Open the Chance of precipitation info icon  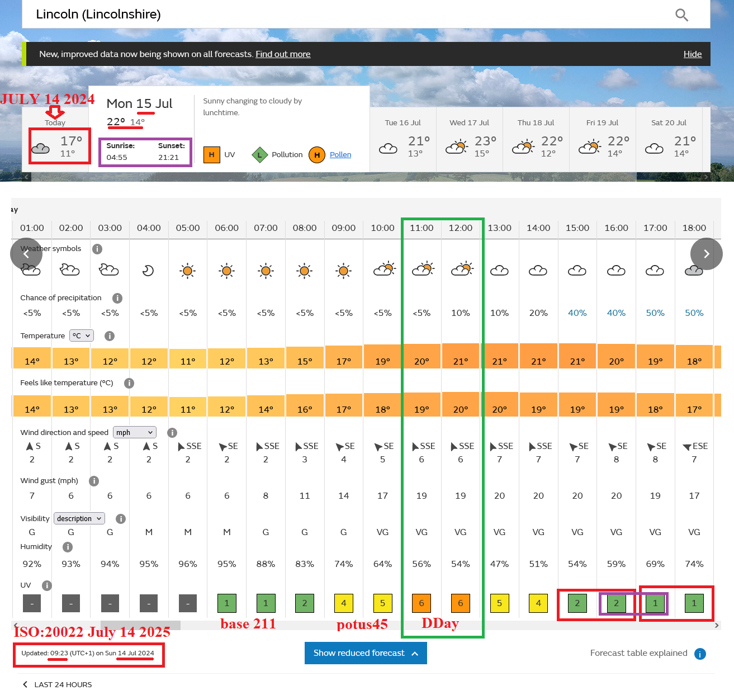tap(117, 298)
